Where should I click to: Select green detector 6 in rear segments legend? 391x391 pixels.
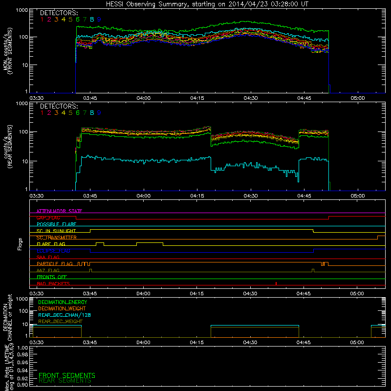pos(78,113)
